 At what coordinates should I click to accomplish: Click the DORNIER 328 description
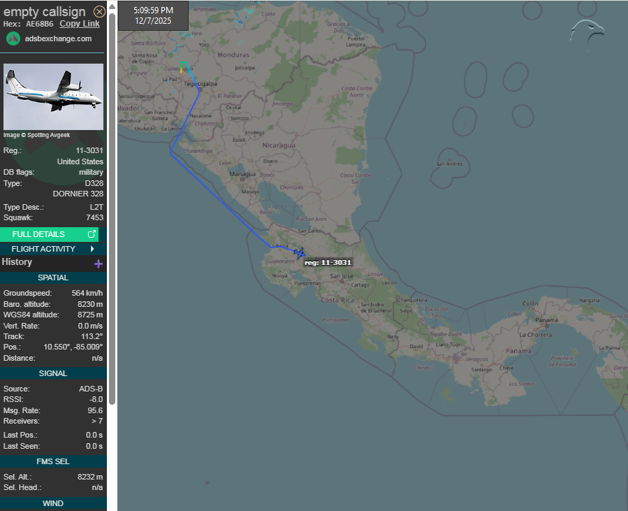click(x=78, y=194)
